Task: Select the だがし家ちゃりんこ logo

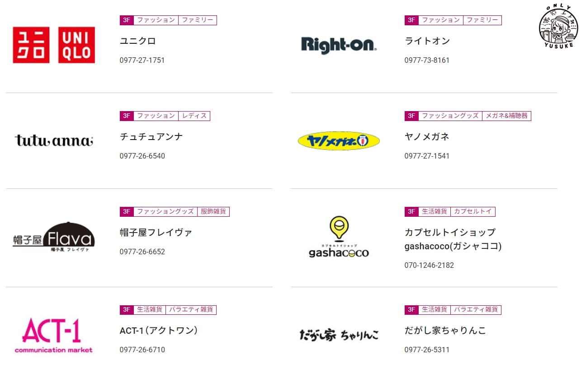Action: (339, 335)
